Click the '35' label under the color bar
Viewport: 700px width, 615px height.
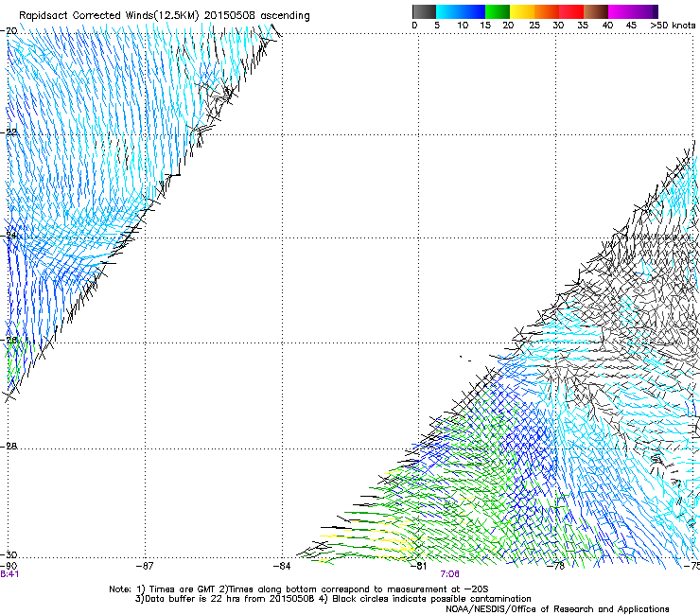(583, 26)
